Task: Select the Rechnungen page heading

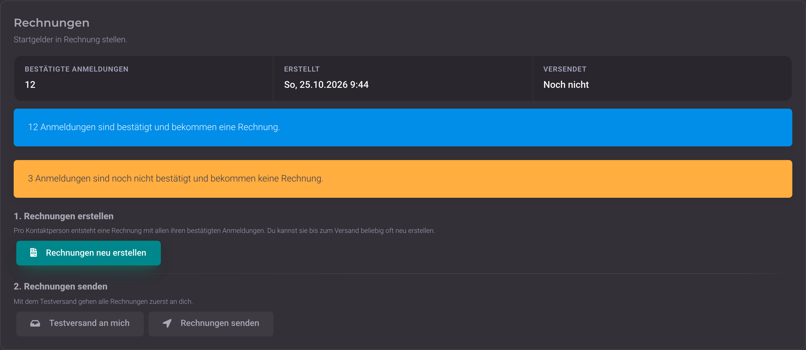Action: [x=51, y=23]
